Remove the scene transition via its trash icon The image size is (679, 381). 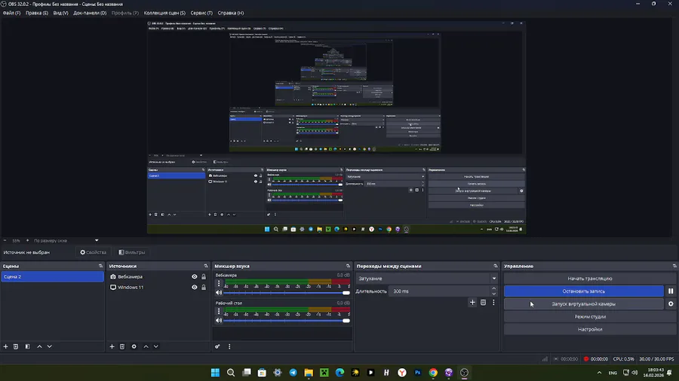484,303
